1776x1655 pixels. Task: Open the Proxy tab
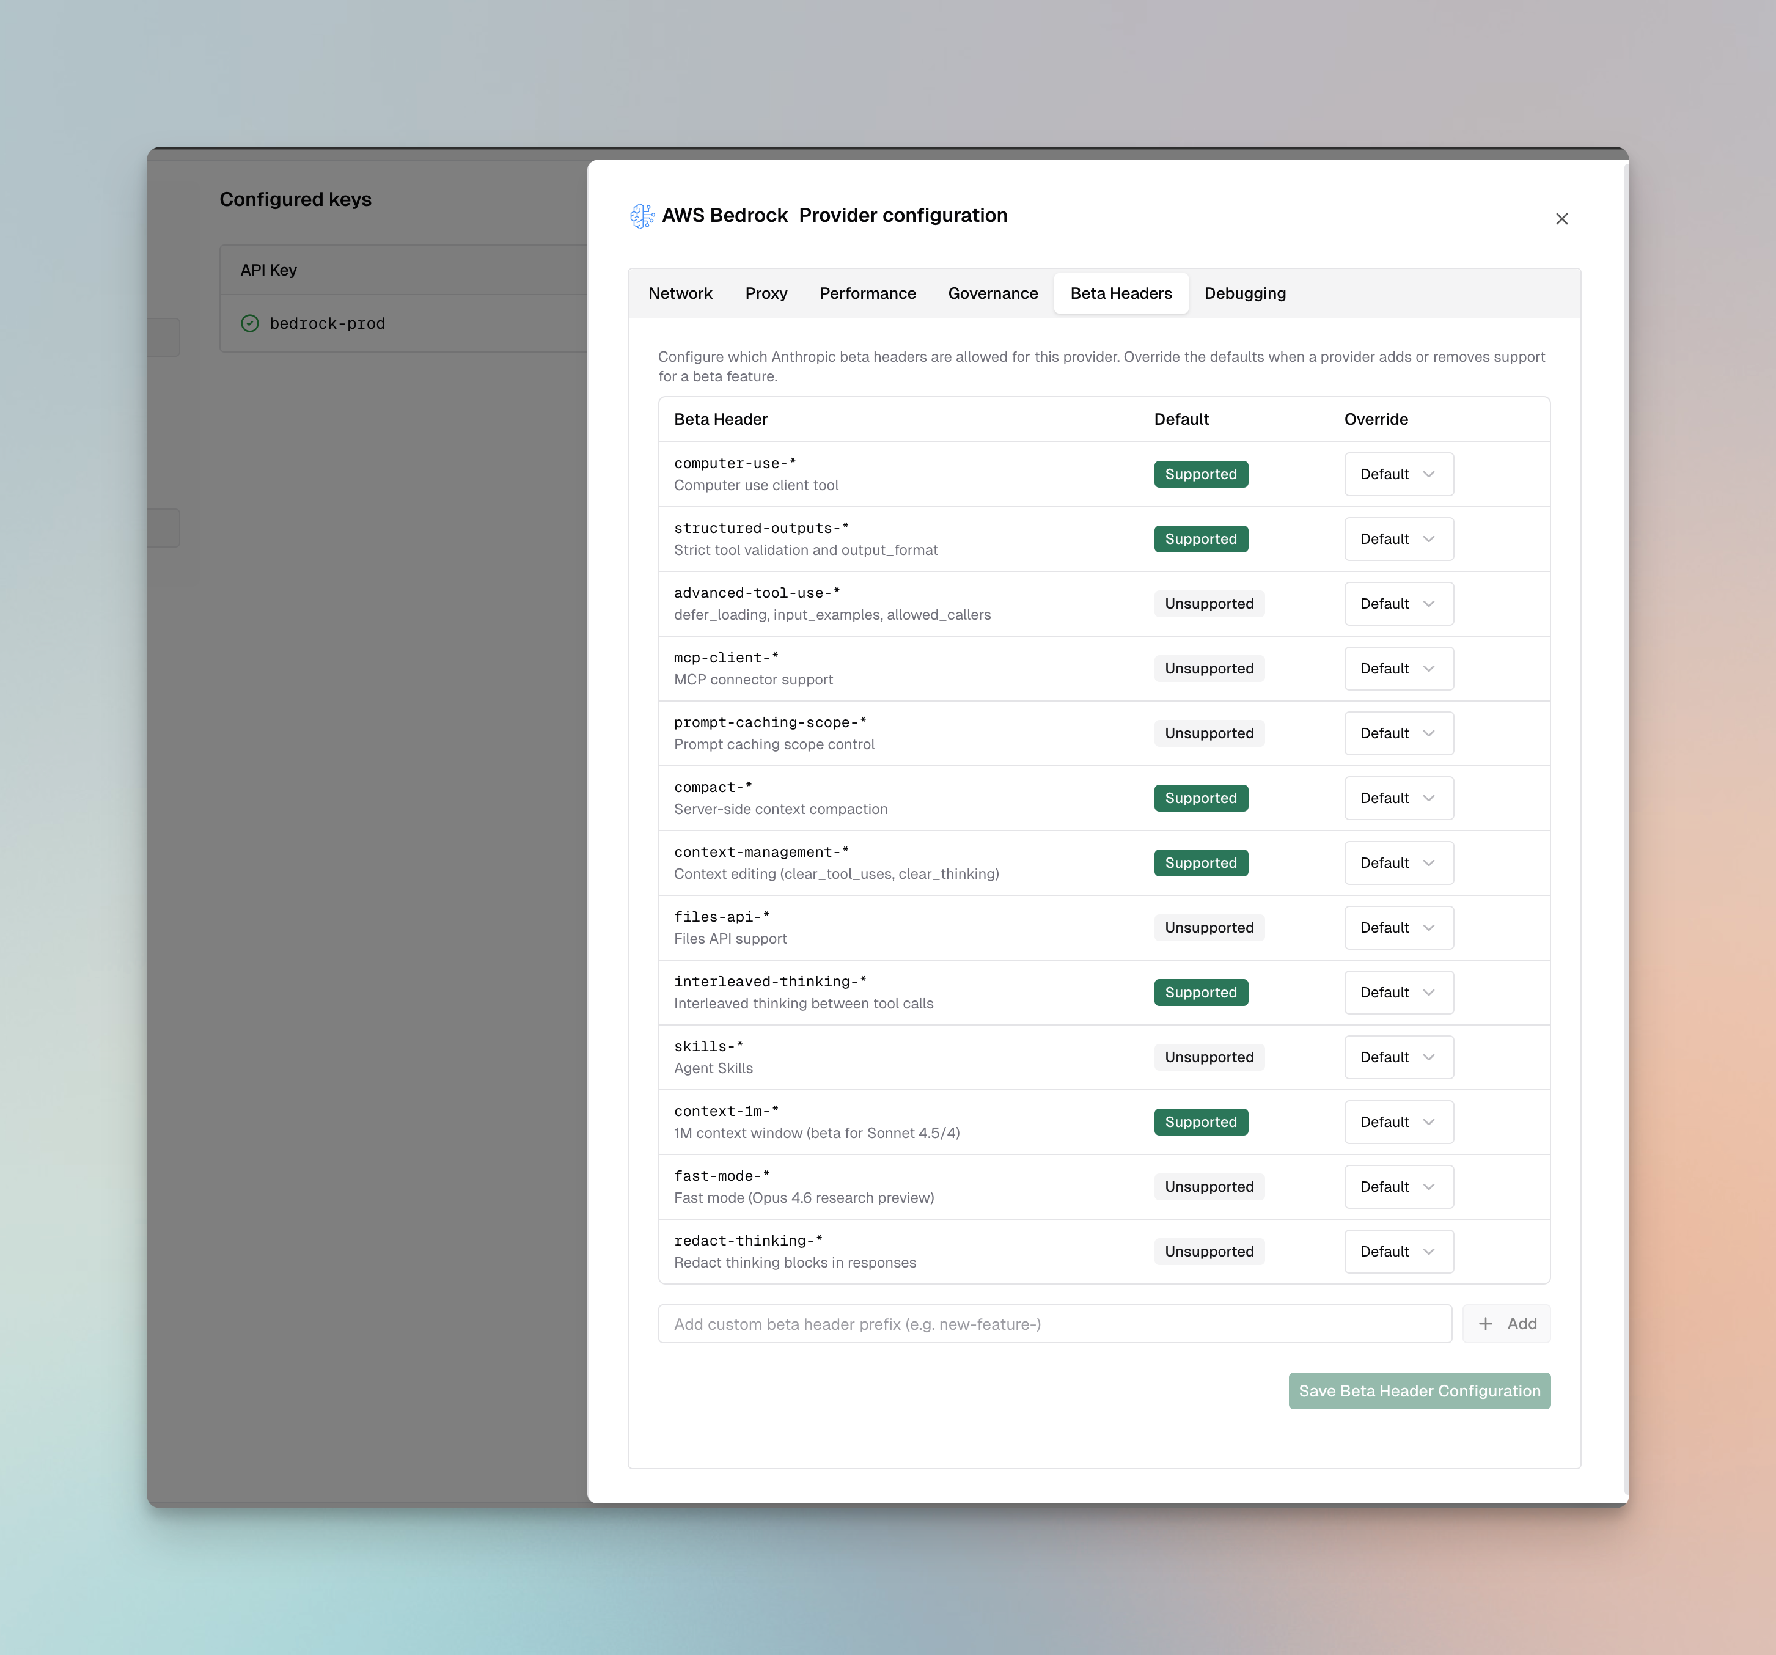(x=766, y=293)
